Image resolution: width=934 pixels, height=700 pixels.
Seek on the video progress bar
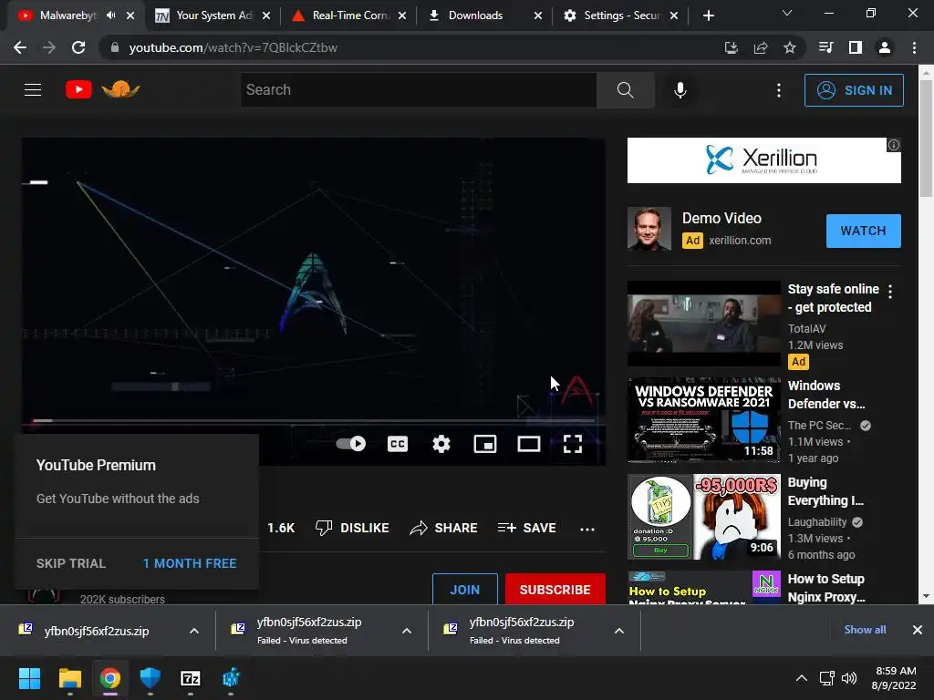coord(314,421)
